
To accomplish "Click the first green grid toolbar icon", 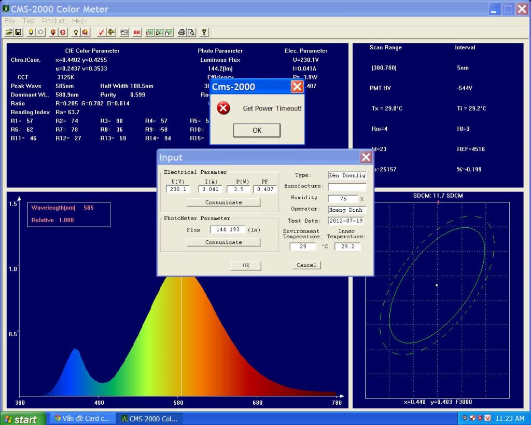I will pos(150,32).
